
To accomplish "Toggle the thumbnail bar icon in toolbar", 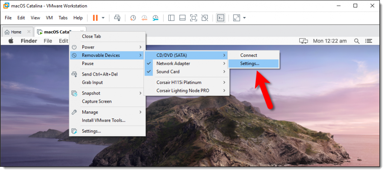I will 182,18.
